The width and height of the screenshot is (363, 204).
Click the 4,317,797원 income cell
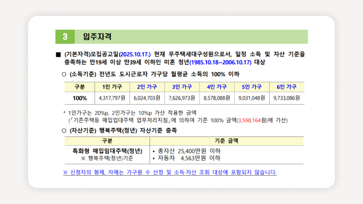coord(111,98)
